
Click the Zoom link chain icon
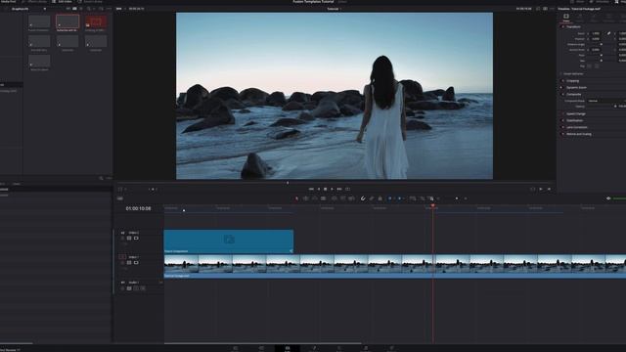tap(608, 33)
